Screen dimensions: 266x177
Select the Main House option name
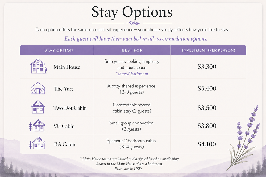pos(67,67)
